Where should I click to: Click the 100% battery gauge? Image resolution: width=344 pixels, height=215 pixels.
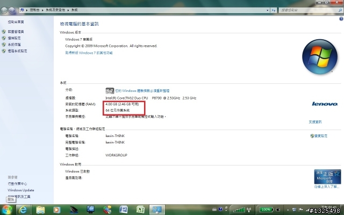[267, 210]
